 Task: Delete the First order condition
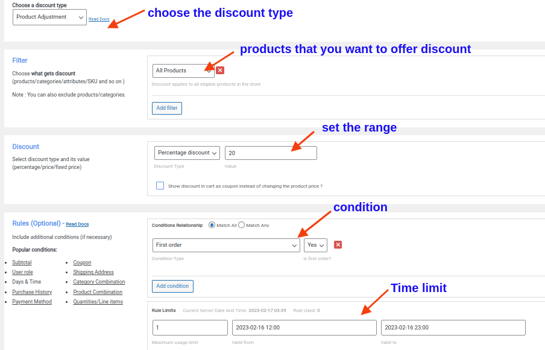[338, 245]
